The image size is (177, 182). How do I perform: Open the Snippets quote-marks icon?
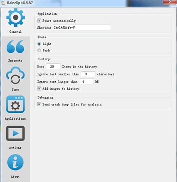(15, 47)
